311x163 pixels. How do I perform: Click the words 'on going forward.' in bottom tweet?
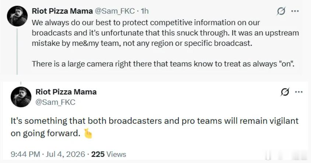tap(45, 133)
